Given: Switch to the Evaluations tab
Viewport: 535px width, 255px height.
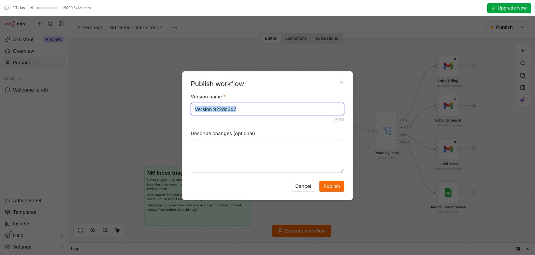Looking at the screenshot, I should (x=327, y=38).
